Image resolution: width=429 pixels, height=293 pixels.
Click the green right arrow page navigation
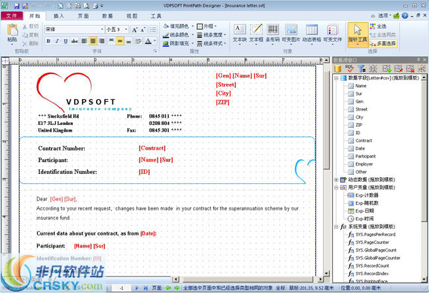point(177,288)
